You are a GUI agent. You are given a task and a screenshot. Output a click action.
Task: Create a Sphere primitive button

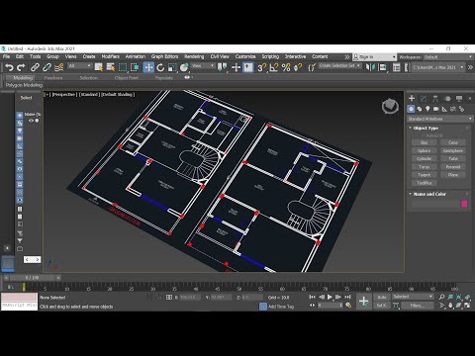pyautogui.click(x=424, y=150)
